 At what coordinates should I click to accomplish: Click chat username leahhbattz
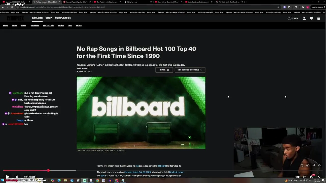tap(18, 93)
